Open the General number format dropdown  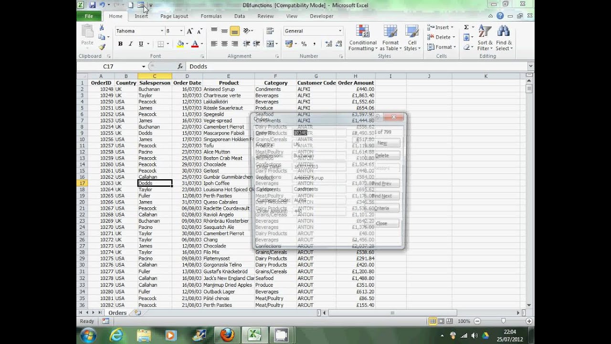[340, 31]
